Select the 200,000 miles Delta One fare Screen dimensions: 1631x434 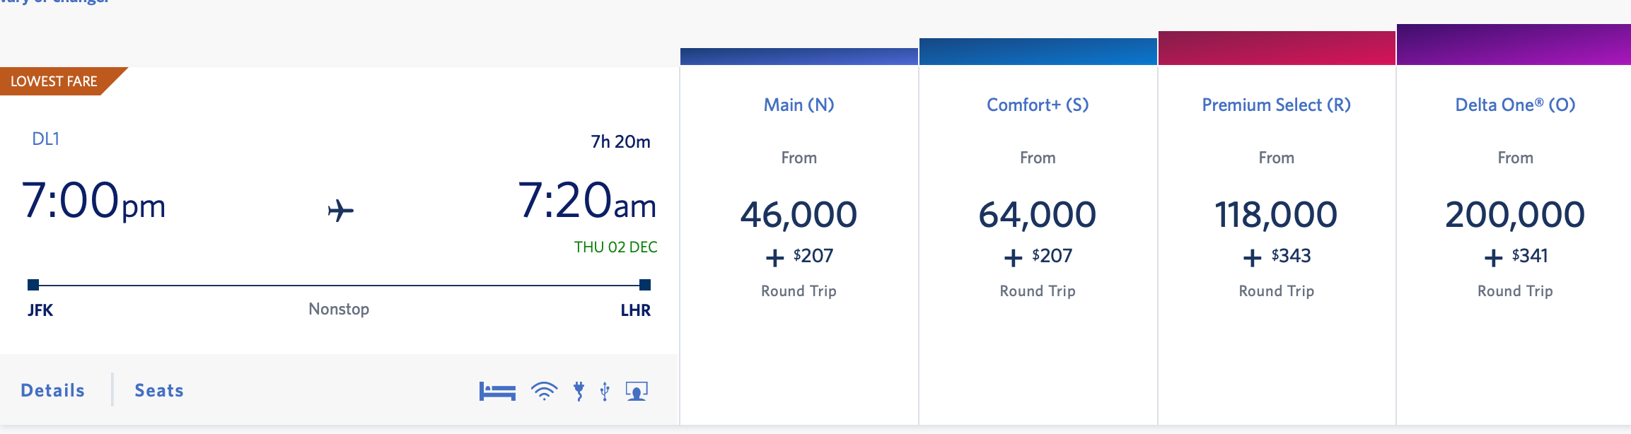(x=1515, y=215)
